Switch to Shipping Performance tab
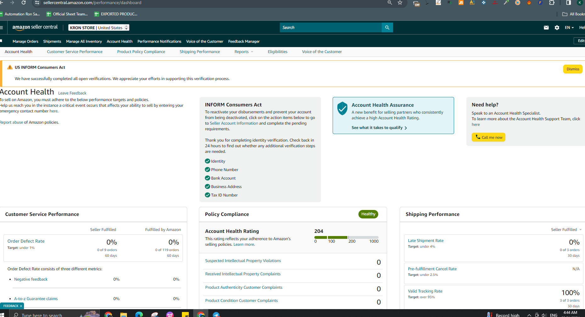Image resolution: width=585 pixels, height=317 pixels. tap(200, 52)
